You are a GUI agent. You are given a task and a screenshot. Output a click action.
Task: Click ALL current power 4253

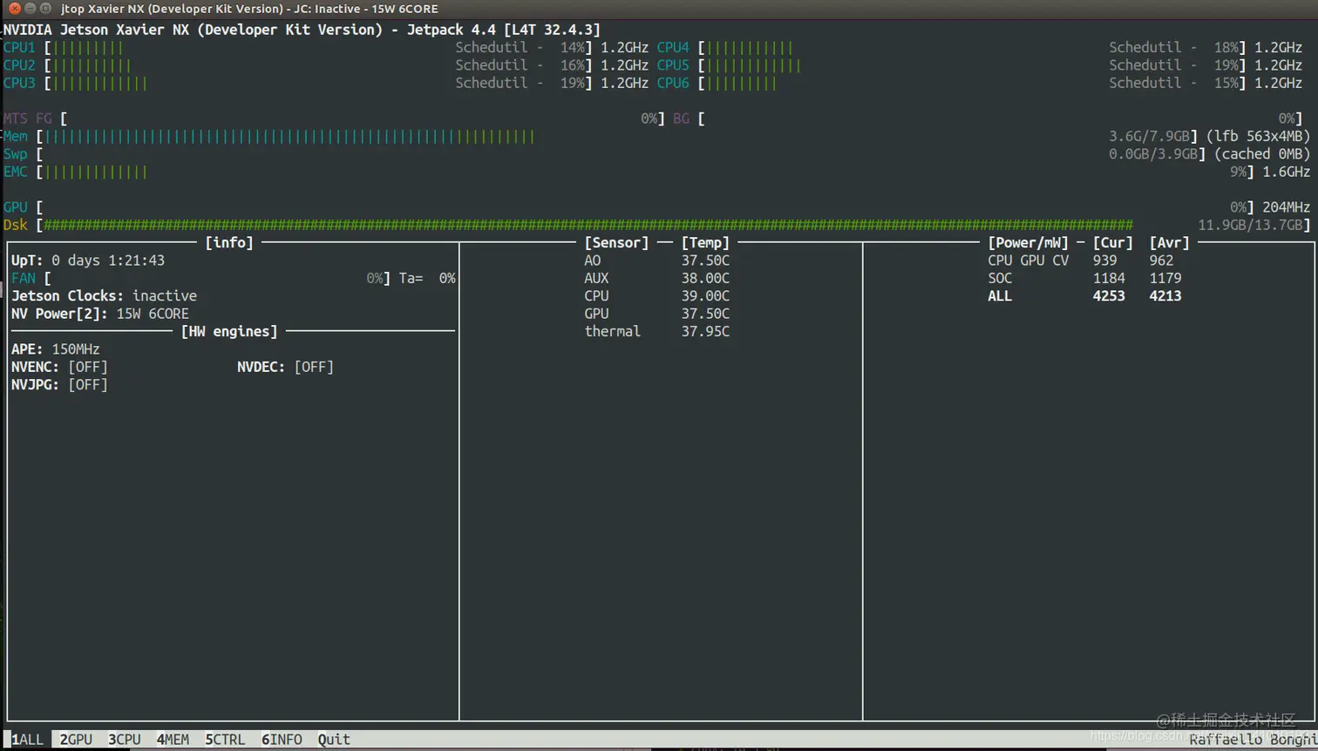[1109, 295]
